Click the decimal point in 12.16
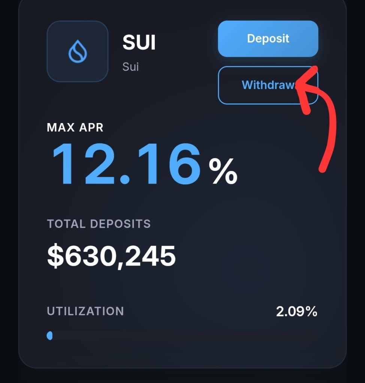Image resolution: width=365 pixels, height=383 pixels. 126,180
